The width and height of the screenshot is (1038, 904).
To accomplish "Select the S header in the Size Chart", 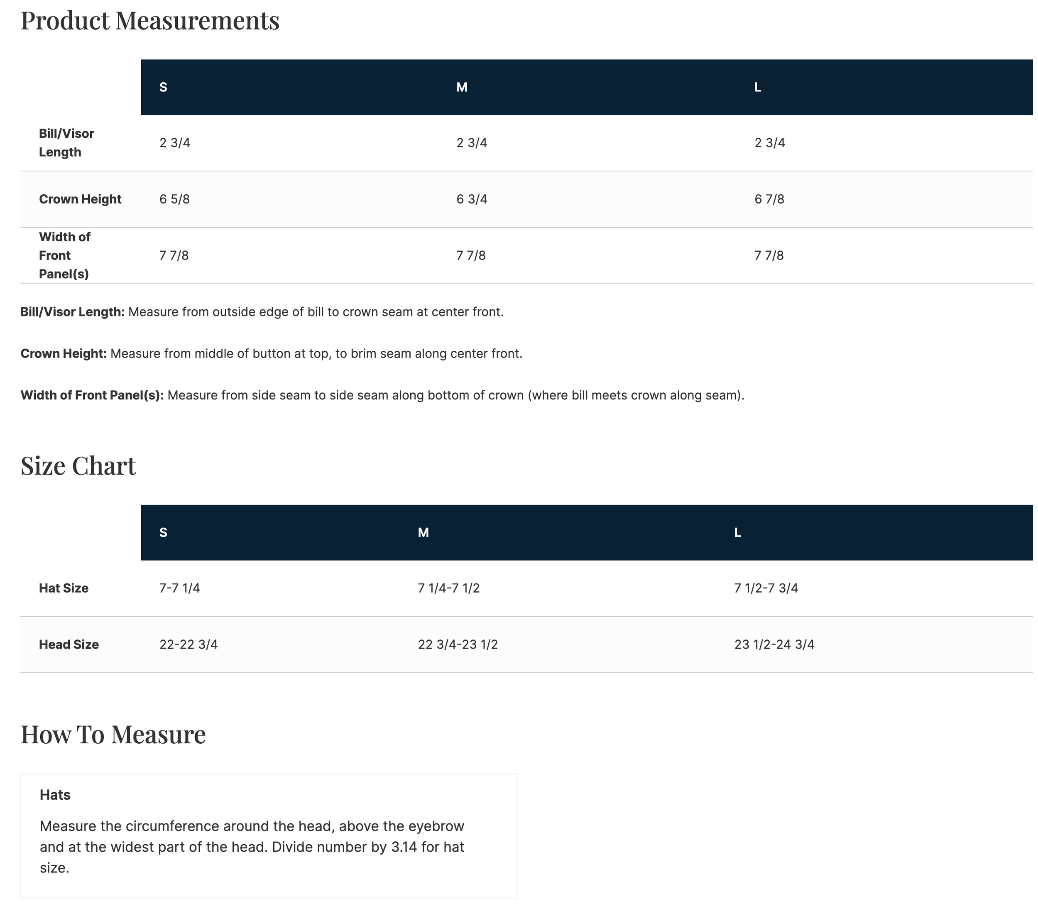I will click(x=163, y=532).
